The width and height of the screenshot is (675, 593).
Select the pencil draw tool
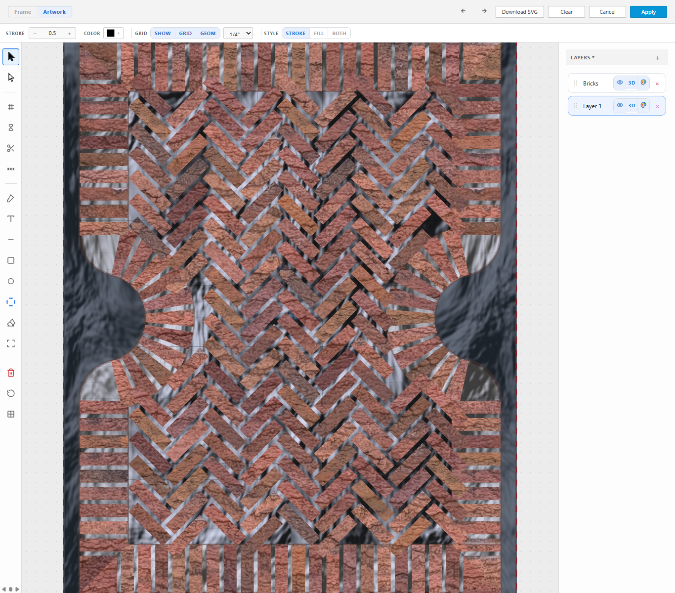pyautogui.click(x=11, y=198)
